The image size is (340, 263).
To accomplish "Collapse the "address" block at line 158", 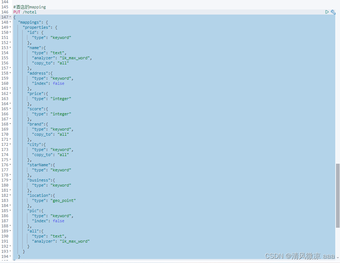I will pyautogui.click(x=10, y=73).
